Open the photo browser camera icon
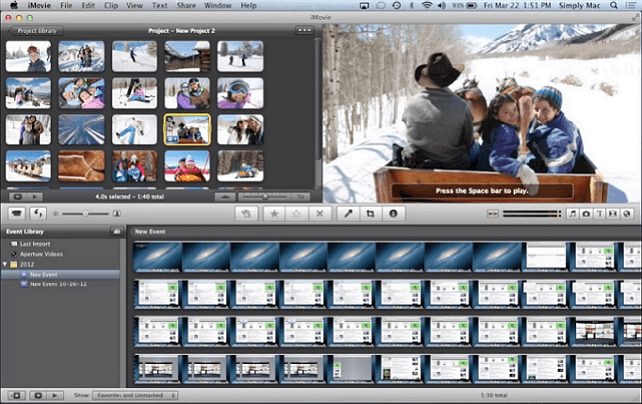642x404 pixels. (x=586, y=214)
